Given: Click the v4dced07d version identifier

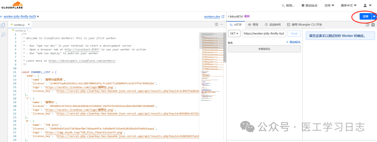Looking at the screenshot, I should pos(235,16).
